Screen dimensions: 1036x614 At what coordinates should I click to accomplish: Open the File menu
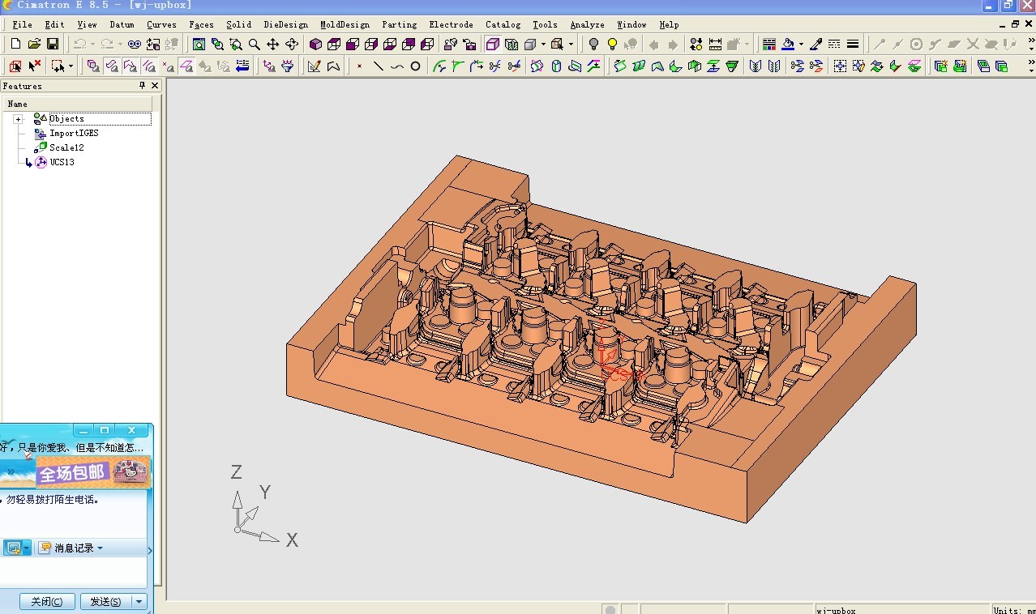22,24
